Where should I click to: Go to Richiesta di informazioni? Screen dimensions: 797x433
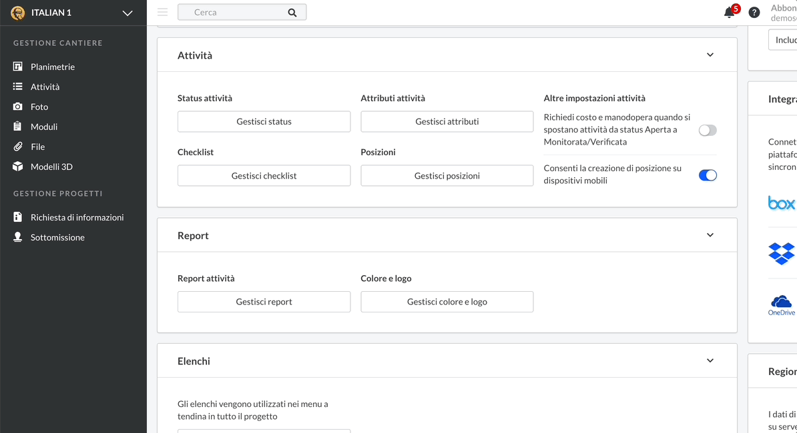click(x=77, y=217)
